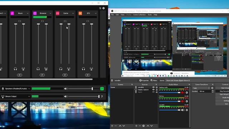Open the Game channel dropdown

(73, 13)
